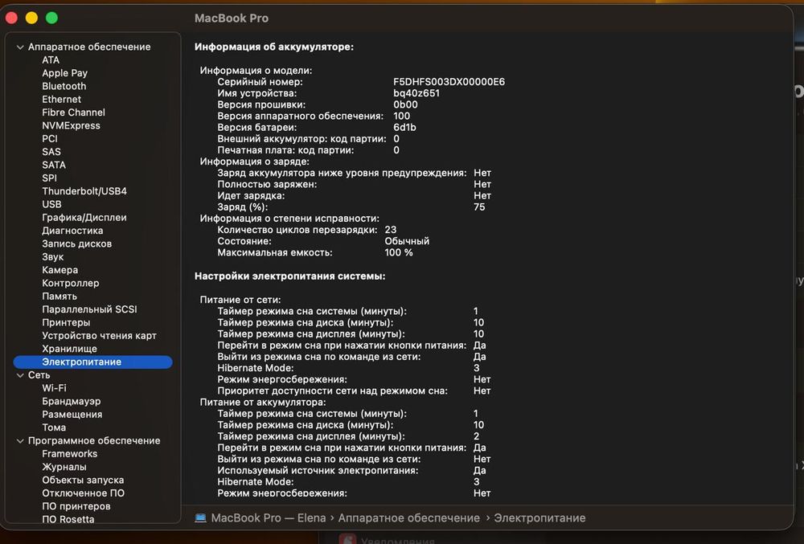
Task: Open Thunderbolt/USB4 information
Action: pos(84,191)
